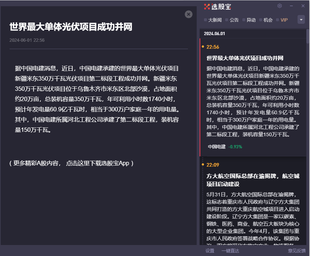
Task: Toggle the 大新闻 filter checkbox
Action: [206, 20]
